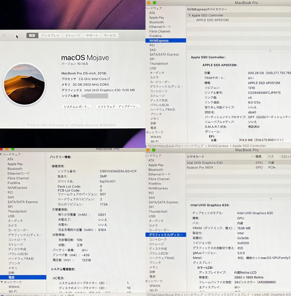291x296 pixels.
Task: Select the サービス tab
Action: 110,35
